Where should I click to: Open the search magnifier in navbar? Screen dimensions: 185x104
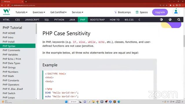click(179, 20)
